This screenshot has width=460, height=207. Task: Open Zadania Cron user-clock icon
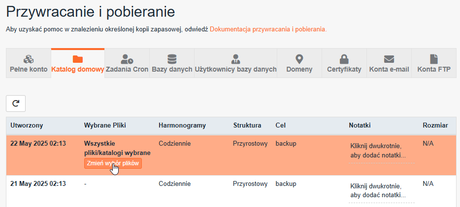pyautogui.click(x=127, y=59)
